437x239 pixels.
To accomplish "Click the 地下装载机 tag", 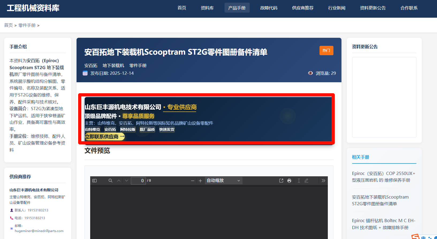I will click(113, 66).
